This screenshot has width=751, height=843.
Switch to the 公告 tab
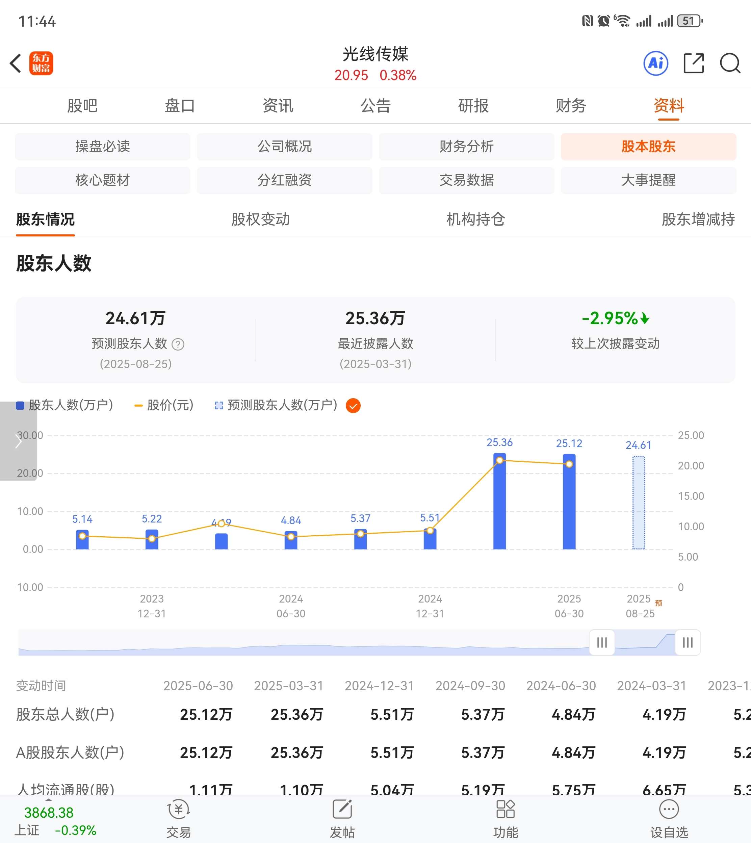(x=375, y=106)
